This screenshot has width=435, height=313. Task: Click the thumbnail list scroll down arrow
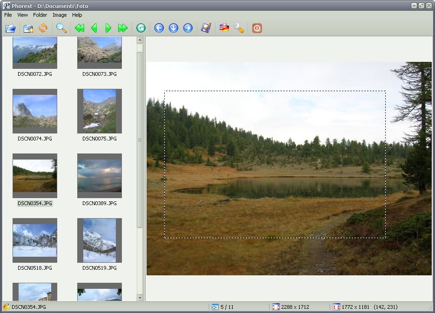140,297
